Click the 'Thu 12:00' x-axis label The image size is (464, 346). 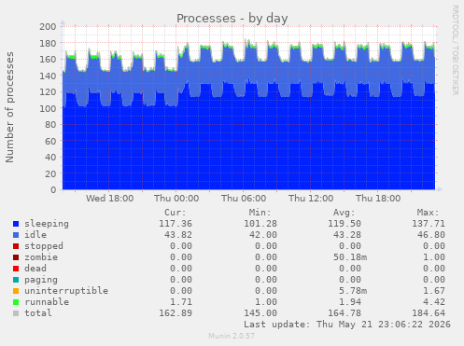(311, 199)
